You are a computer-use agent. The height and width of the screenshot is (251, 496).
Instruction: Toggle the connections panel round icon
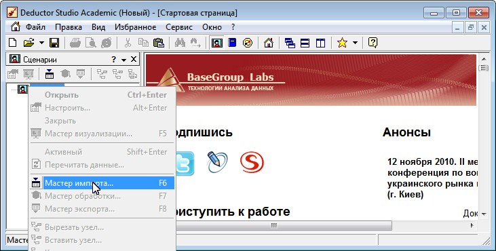(248, 43)
